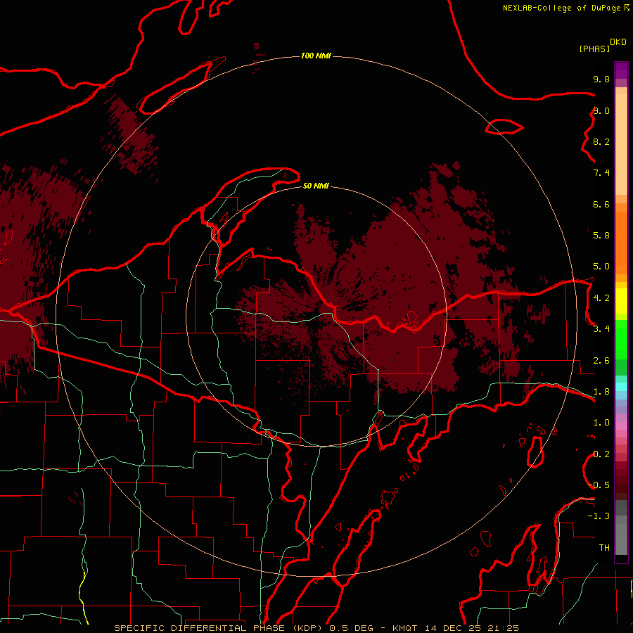The width and height of the screenshot is (633, 633).
Task: Click the -0.5 scale value
Action: (x=599, y=485)
